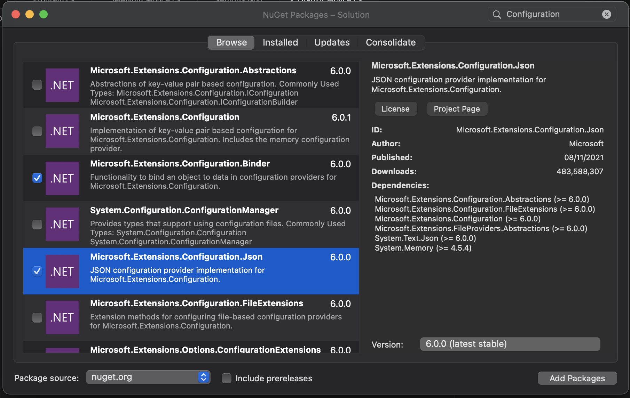The image size is (630, 398).
Task: Switch to the Updates tab
Action: click(x=332, y=42)
